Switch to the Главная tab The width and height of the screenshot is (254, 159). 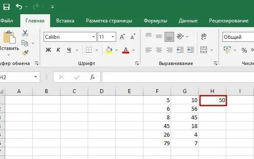[x=35, y=21]
